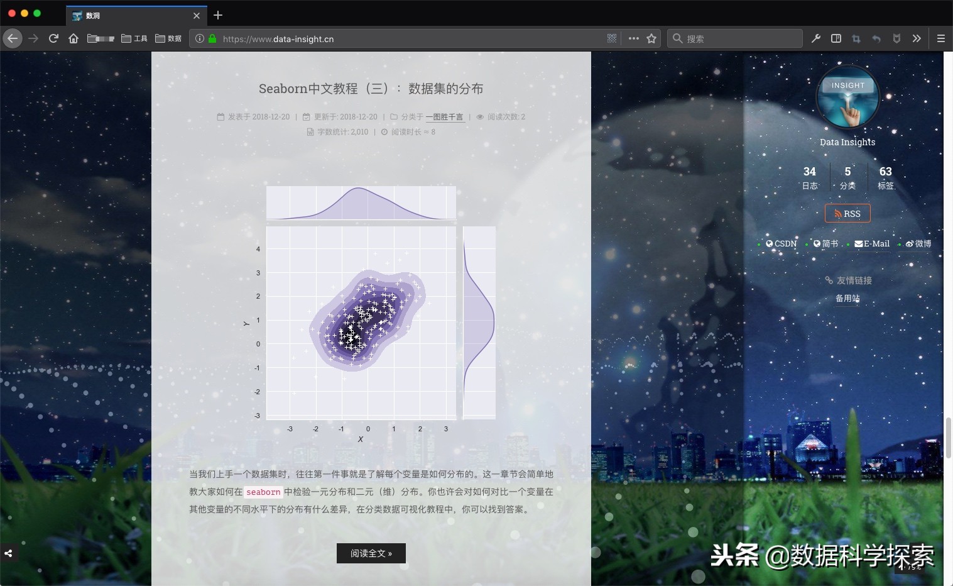Click the undo arrow toolbar icon
The height and width of the screenshot is (586, 953).
tap(876, 38)
